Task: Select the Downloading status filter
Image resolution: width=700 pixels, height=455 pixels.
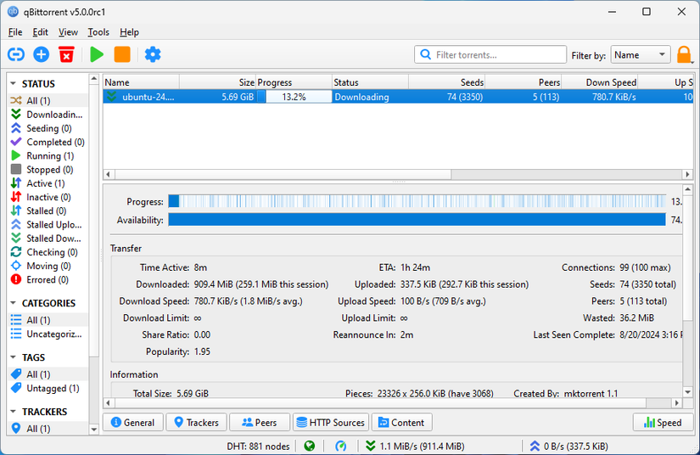Action: (x=47, y=115)
